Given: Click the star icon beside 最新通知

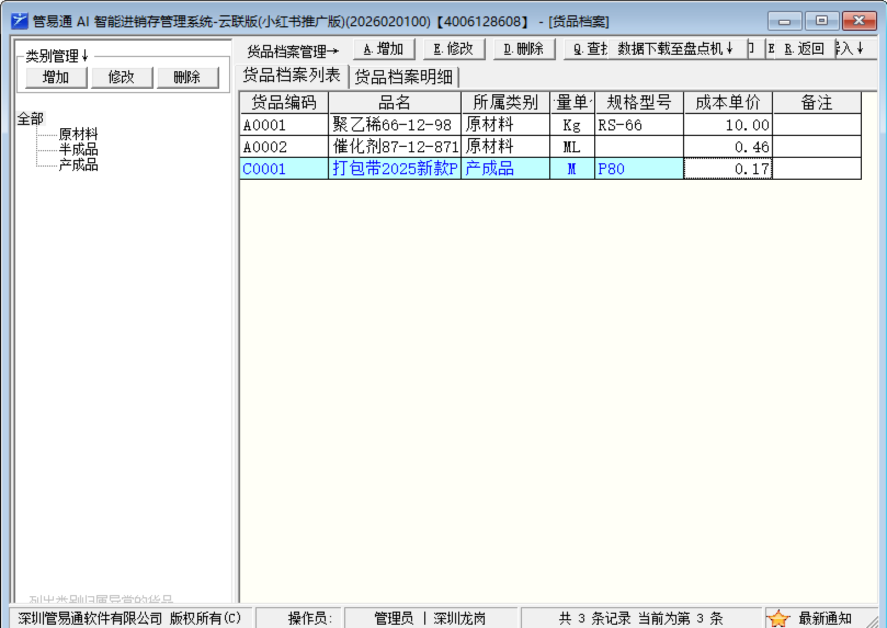Looking at the screenshot, I should point(778,618).
